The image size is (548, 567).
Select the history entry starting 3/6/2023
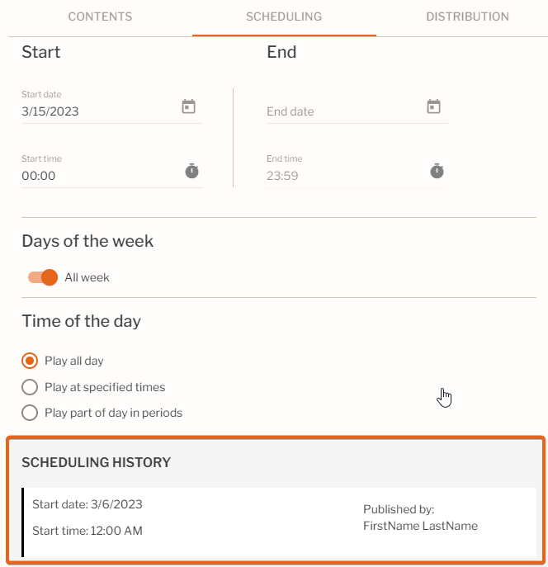click(279, 522)
